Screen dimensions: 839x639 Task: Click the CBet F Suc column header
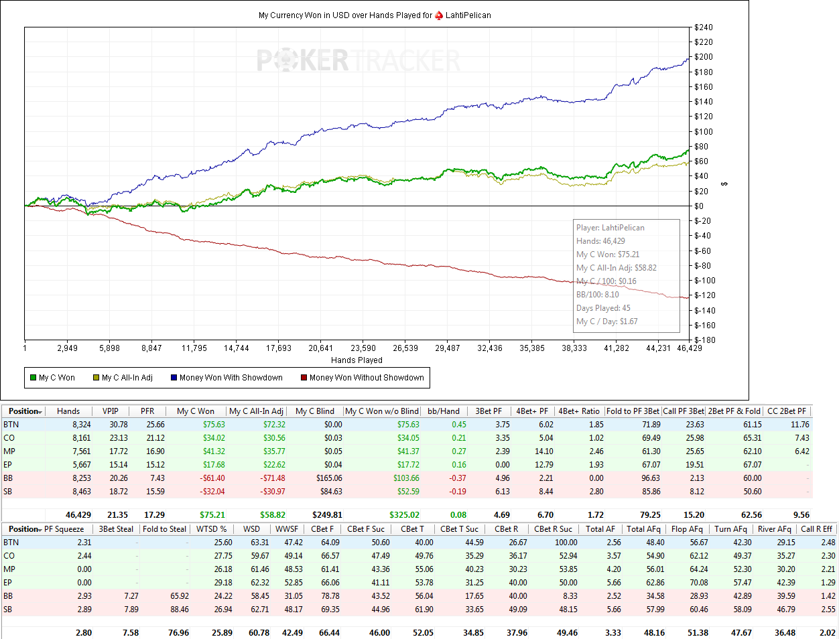367,529
